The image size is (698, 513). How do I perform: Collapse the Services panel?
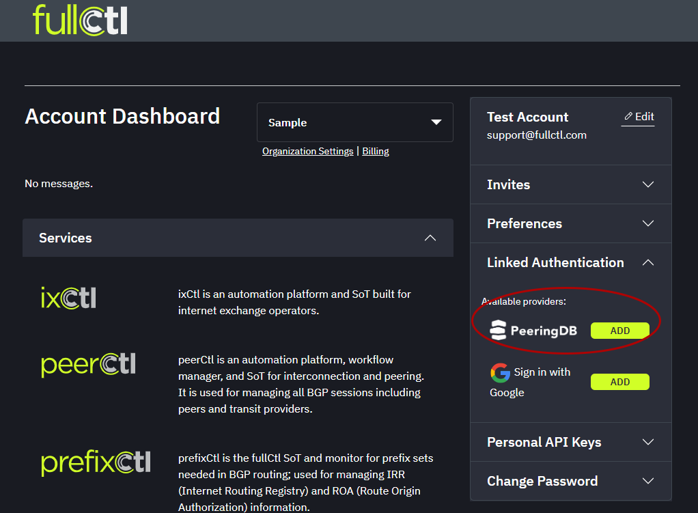click(430, 238)
